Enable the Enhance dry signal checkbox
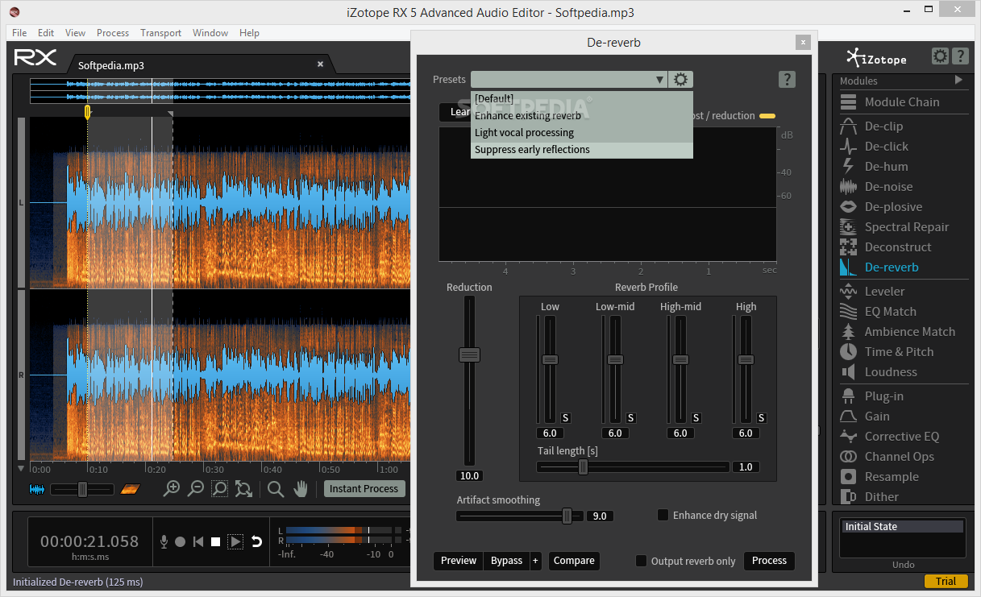 pyautogui.click(x=663, y=515)
